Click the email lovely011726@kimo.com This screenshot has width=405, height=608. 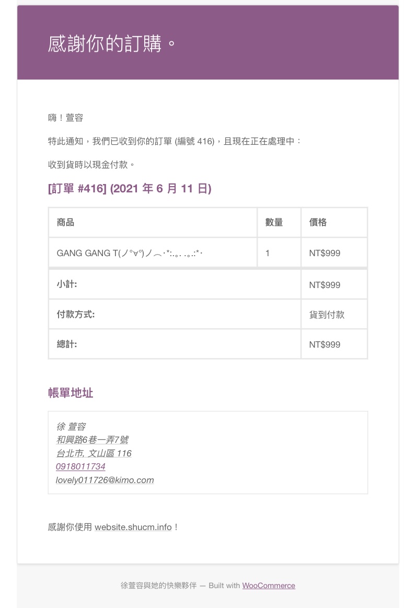click(x=105, y=480)
